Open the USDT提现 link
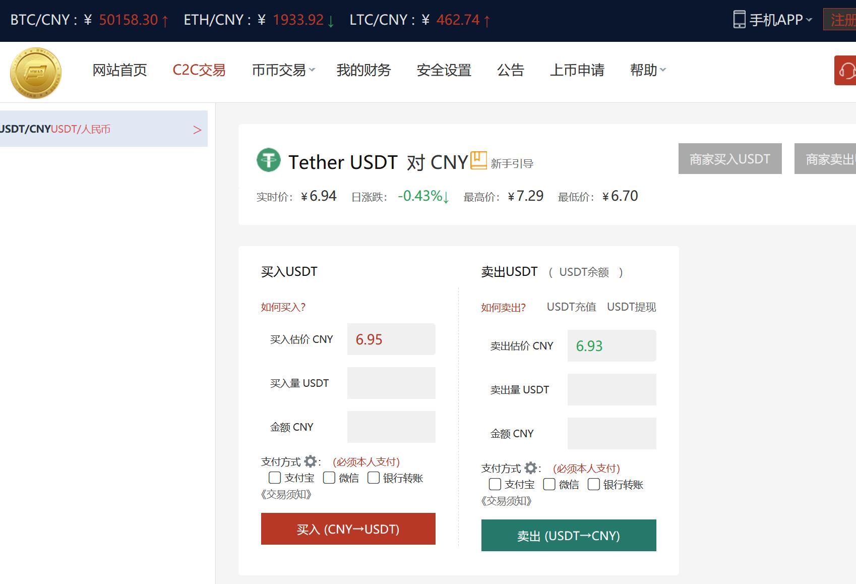856x584 pixels. [x=632, y=307]
